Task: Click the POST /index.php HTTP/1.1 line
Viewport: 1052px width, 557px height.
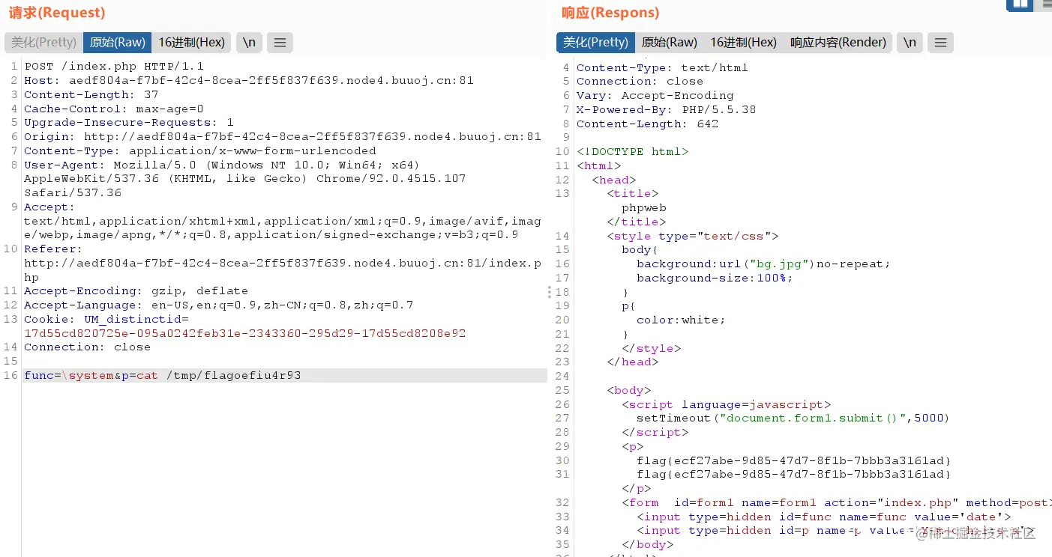Action: tap(114, 67)
